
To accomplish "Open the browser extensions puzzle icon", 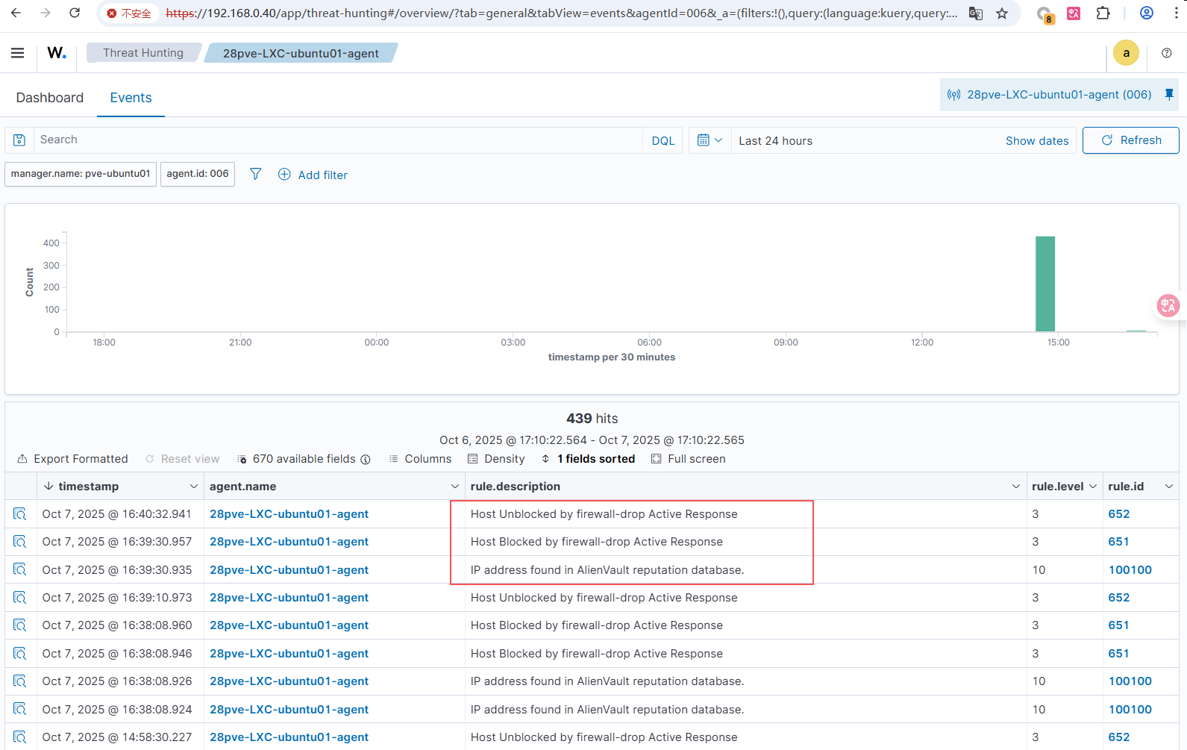I will (1103, 13).
